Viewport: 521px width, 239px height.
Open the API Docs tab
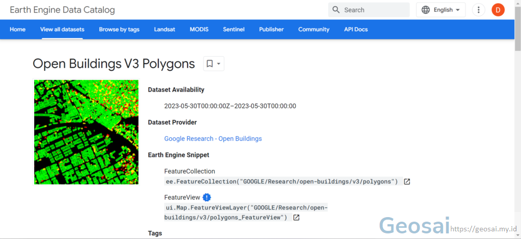[x=356, y=29]
